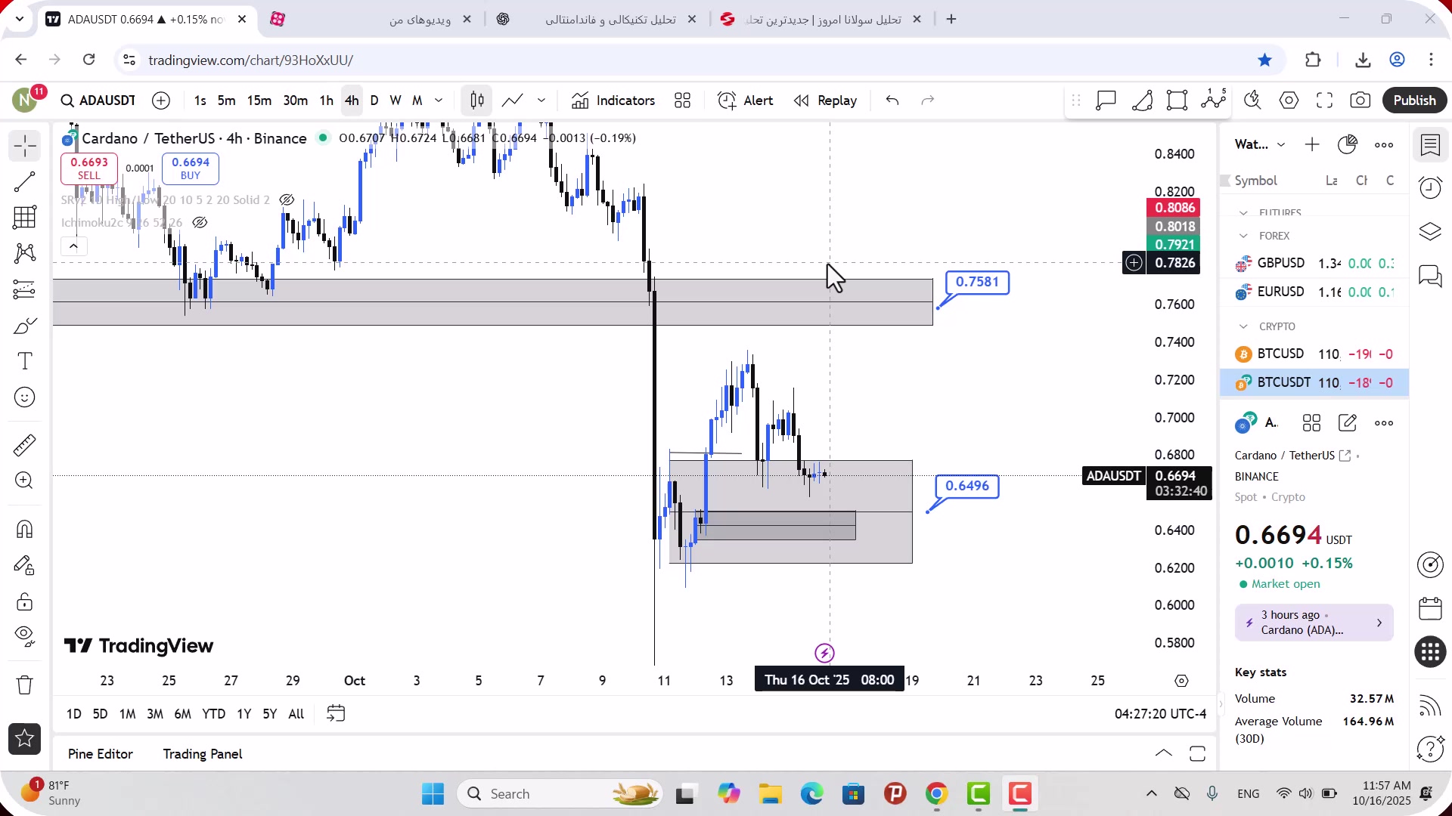Screen dimensions: 1452x816
Task: Switch to the 15m timeframe
Action: pos(259,100)
